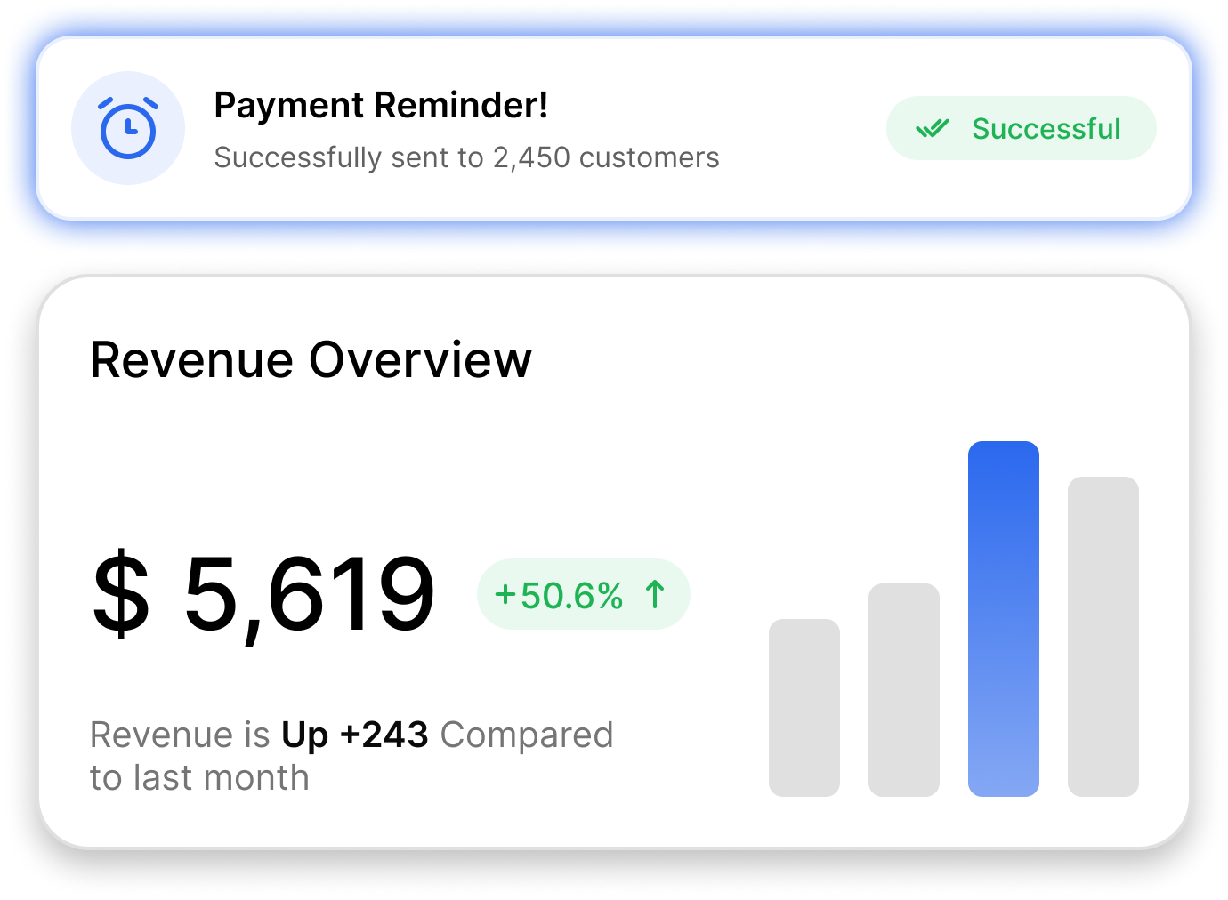Click the 'Up +243' bold text
Screen dimensions: 1228x900
[x=355, y=735]
